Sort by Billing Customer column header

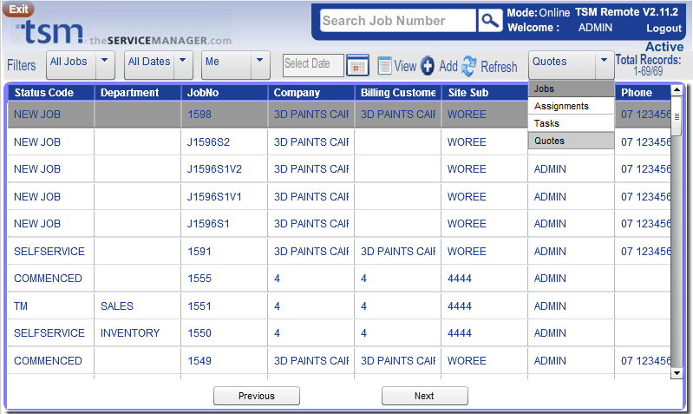pyautogui.click(x=398, y=93)
